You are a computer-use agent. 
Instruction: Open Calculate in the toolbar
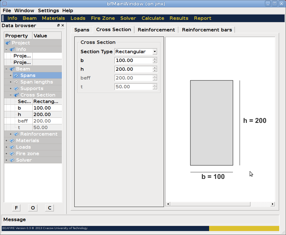click(153, 18)
